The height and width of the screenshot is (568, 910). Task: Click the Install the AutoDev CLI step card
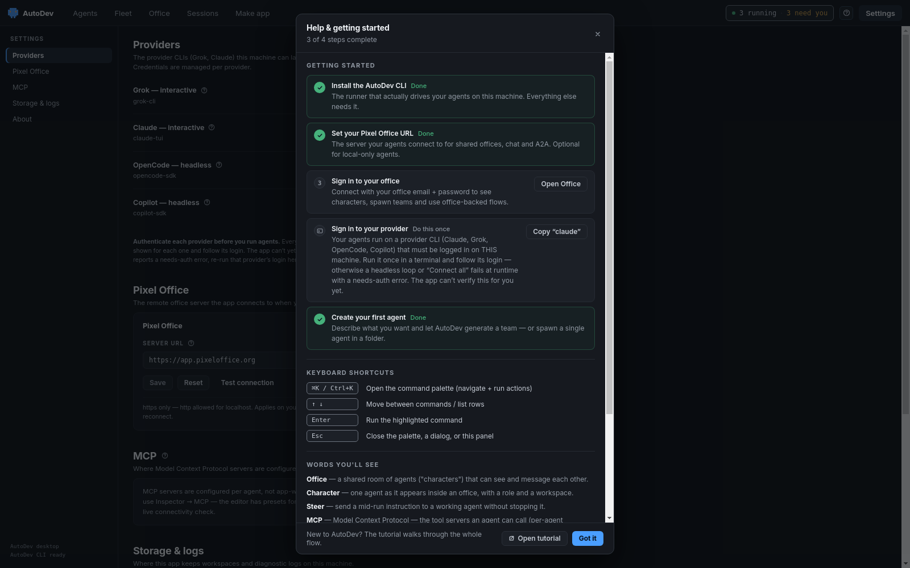pos(450,97)
